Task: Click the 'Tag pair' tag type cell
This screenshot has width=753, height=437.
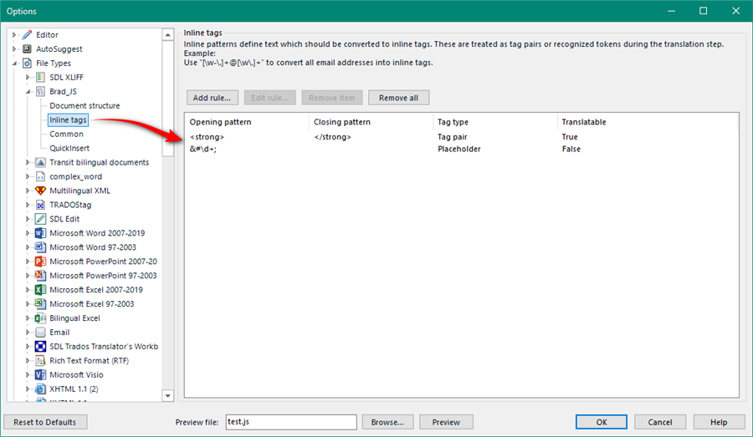Action: click(452, 137)
